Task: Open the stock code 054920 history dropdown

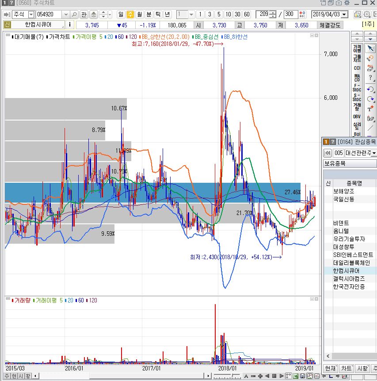Action: [66, 15]
